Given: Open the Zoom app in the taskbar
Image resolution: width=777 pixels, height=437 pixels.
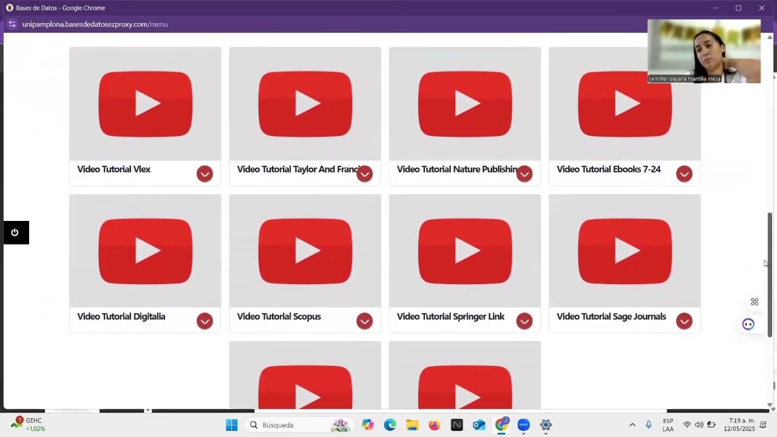Looking at the screenshot, I should point(524,425).
